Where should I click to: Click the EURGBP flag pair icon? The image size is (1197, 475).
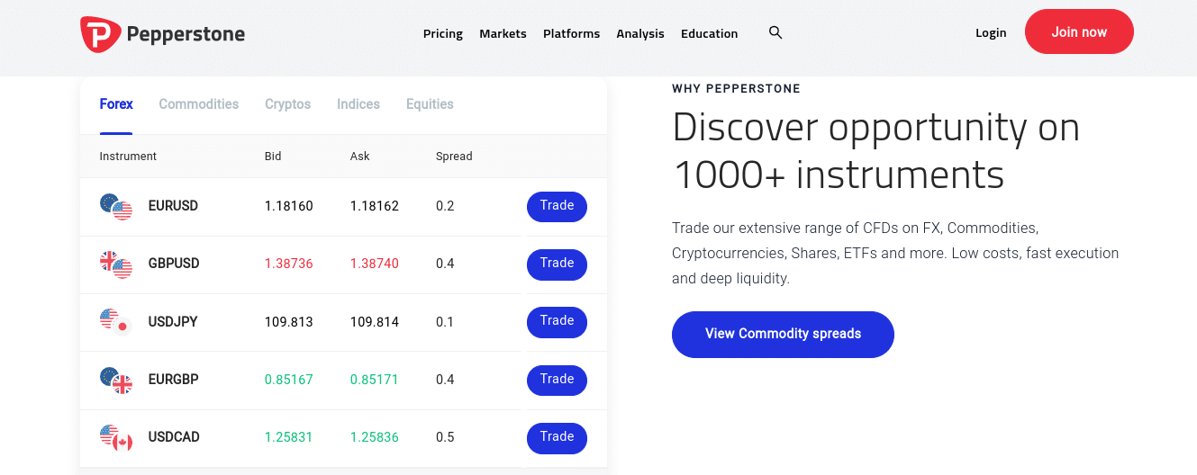[116, 380]
